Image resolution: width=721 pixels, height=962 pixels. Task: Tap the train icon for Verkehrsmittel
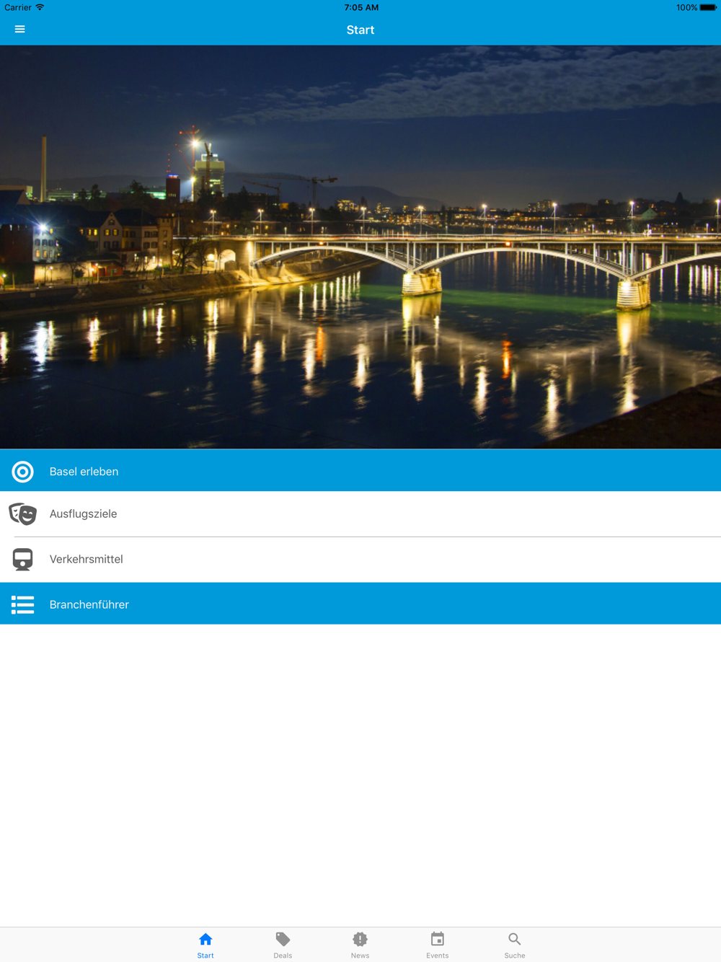coord(23,560)
